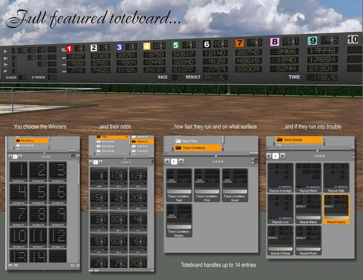Apply the Payout-High preset
The image size is (363, 280).
pyautogui.click(x=336, y=178)
